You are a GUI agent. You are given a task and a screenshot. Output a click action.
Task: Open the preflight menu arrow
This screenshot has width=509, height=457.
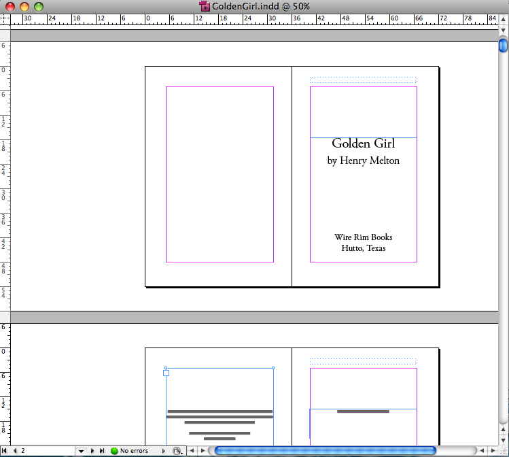[x=163, y=451]
